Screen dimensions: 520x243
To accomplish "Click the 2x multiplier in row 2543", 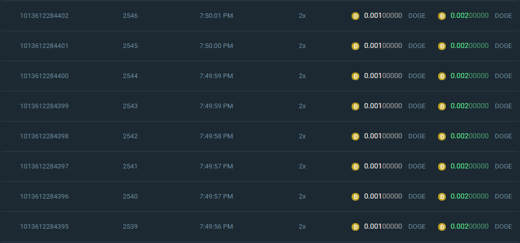I will [302, 106].
